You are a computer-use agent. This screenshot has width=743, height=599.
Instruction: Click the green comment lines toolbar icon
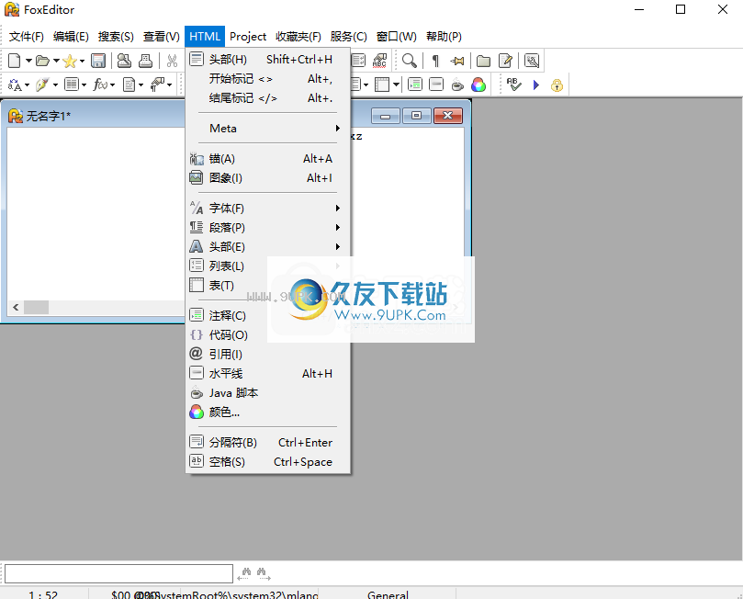pyautogui.click(x=414, y=85)
